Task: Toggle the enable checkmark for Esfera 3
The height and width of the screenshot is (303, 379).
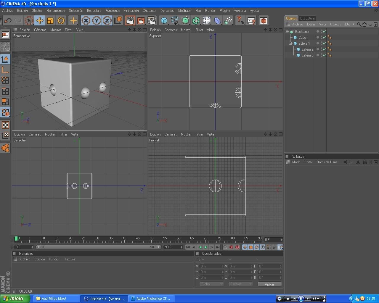Action: (325, 55)
